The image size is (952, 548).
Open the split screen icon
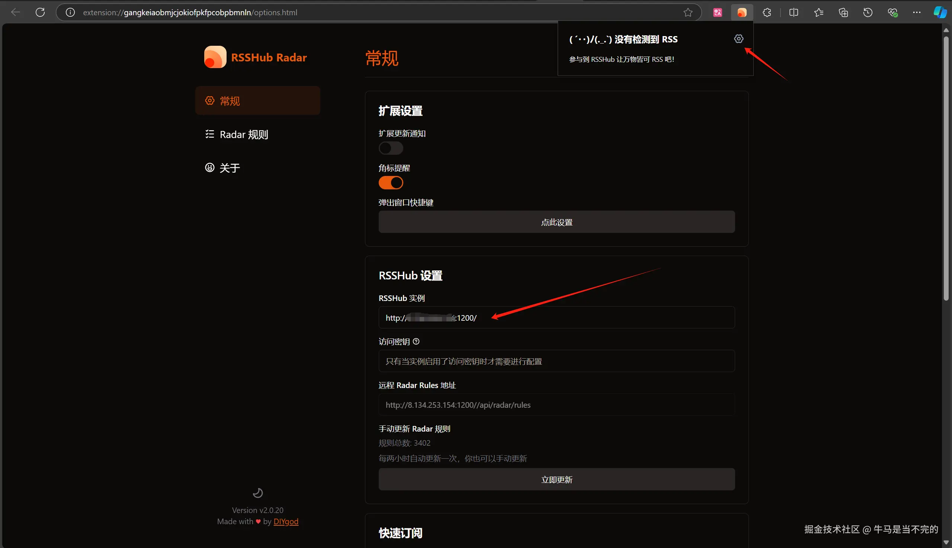(x=794, y=12)
